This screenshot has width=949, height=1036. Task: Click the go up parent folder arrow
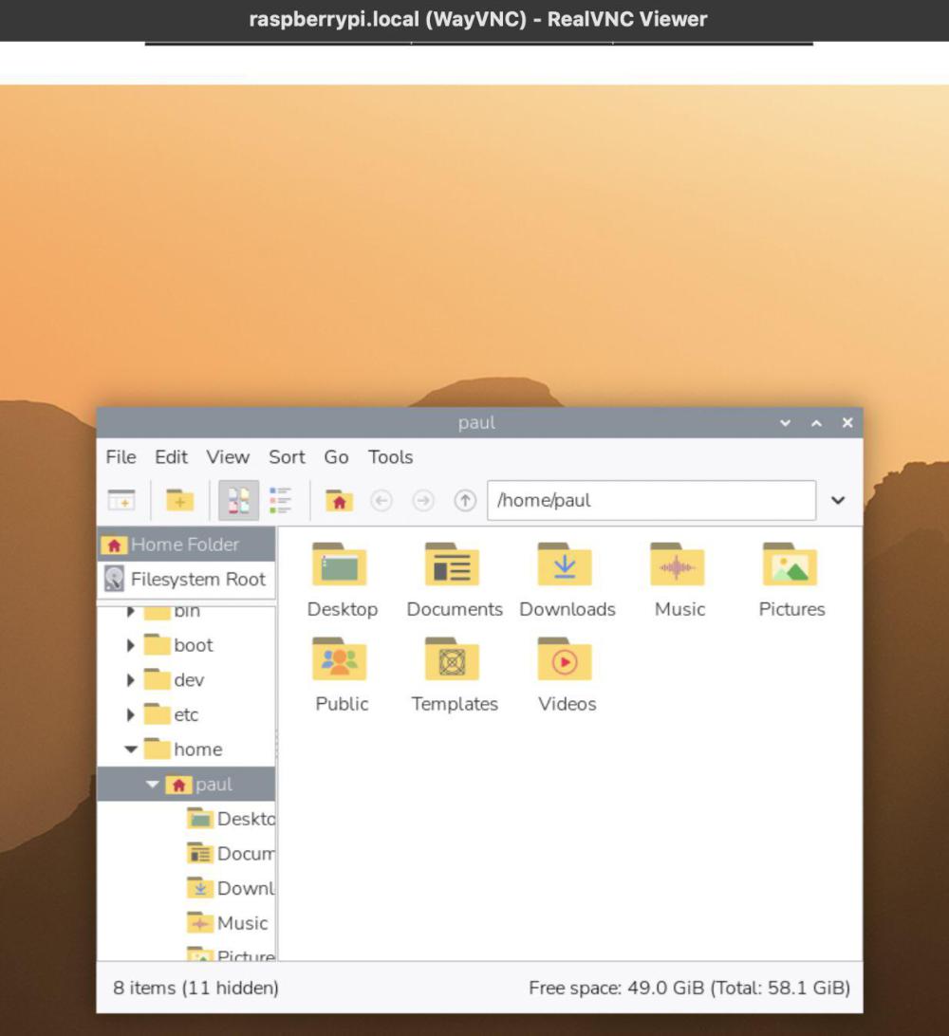464,500
